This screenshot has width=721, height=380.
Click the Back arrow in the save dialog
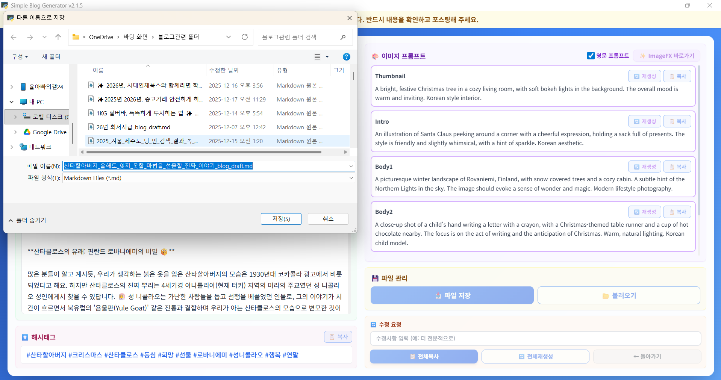click(14, 37)
